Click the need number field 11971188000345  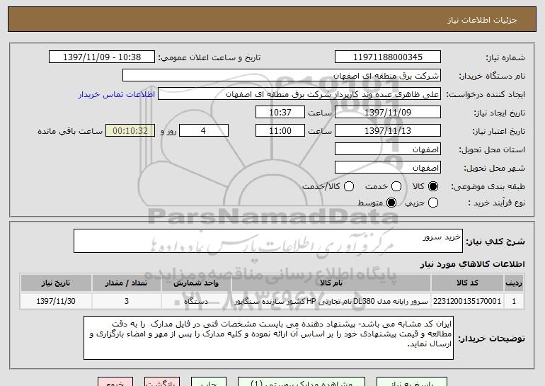388,57
